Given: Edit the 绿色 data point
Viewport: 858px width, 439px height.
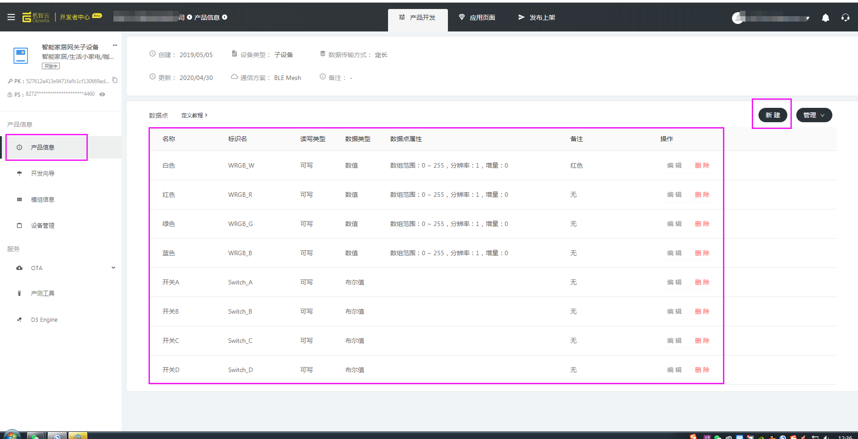Looking at the screenshot, I should pos(674,224).
